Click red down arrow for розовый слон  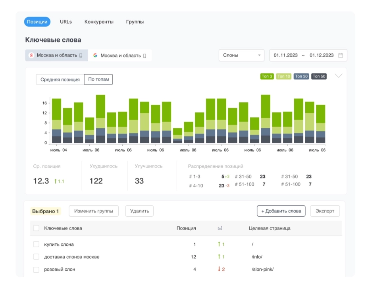coord(219,269)
